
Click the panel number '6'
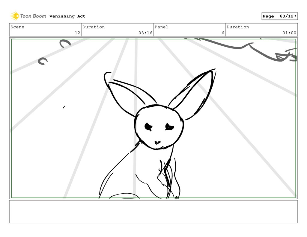click(223, 33)
